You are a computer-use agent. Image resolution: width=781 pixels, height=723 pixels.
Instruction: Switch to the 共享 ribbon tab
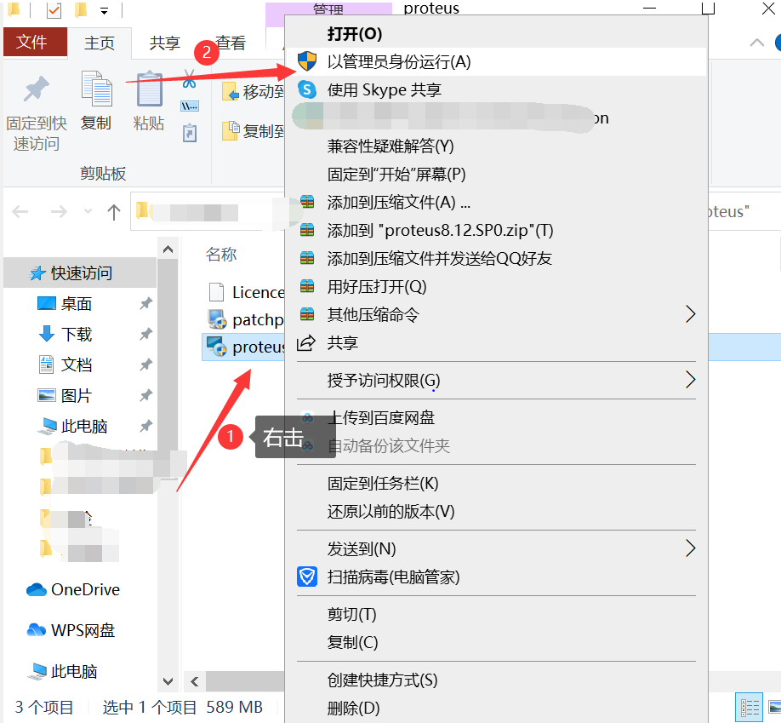[x=165, y=43]
